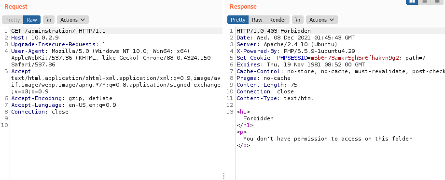Click the Response panel title
This screenshot has height=180, width=445.
[243, 7]
